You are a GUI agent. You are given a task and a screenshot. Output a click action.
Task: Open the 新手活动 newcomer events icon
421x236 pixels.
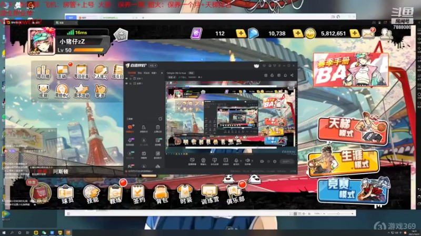click(x=81, y=91)
